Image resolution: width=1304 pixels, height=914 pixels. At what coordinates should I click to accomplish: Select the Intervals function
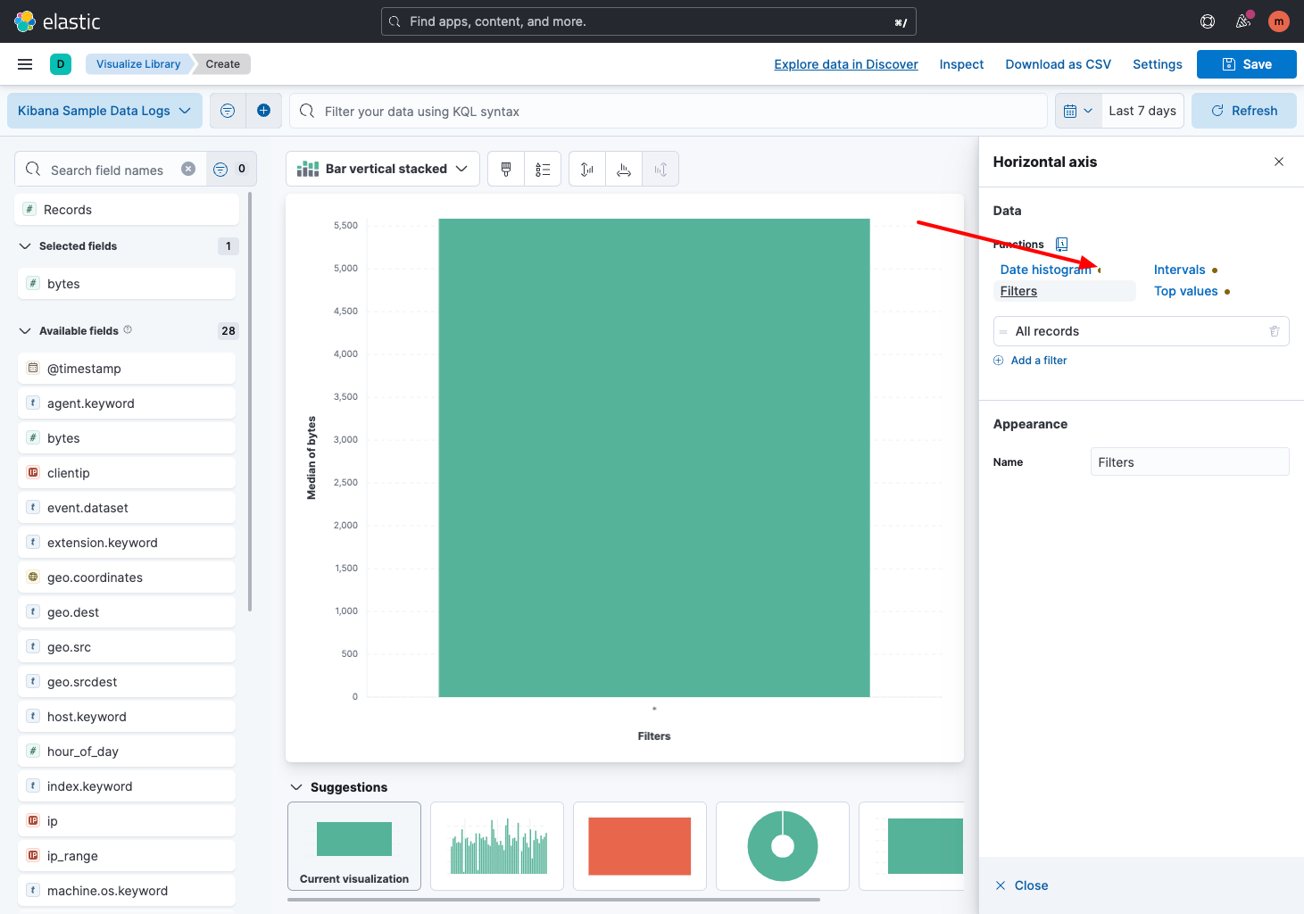click(x=1179, y=270)
